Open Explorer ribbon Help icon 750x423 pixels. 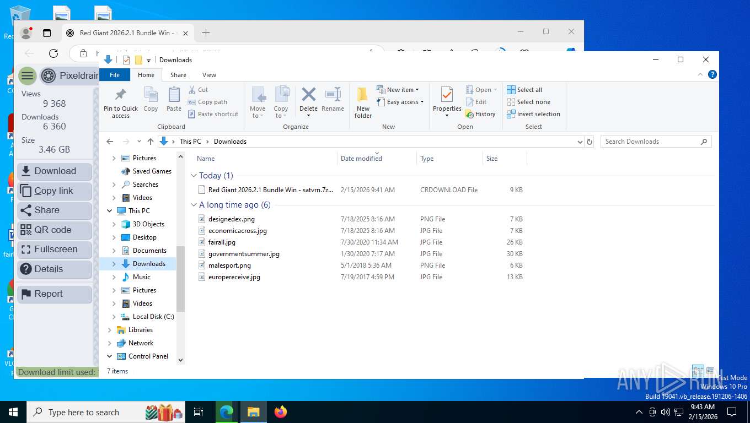coord(712,74)
